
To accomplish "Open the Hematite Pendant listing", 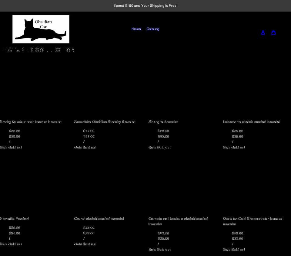I will (15, 218).
